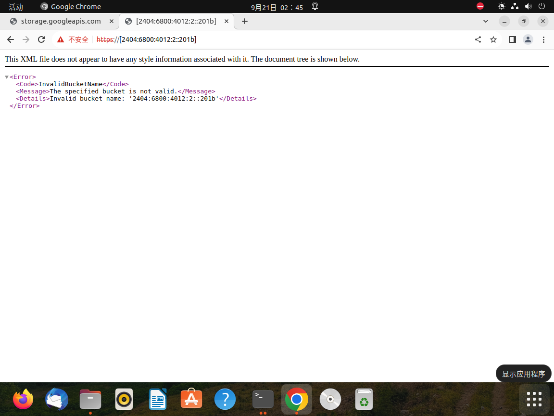Click the 'Invalid bucket name' details text
Image resolution: width=554 pixels, height=416 pixels.
(x=134, y=99)
